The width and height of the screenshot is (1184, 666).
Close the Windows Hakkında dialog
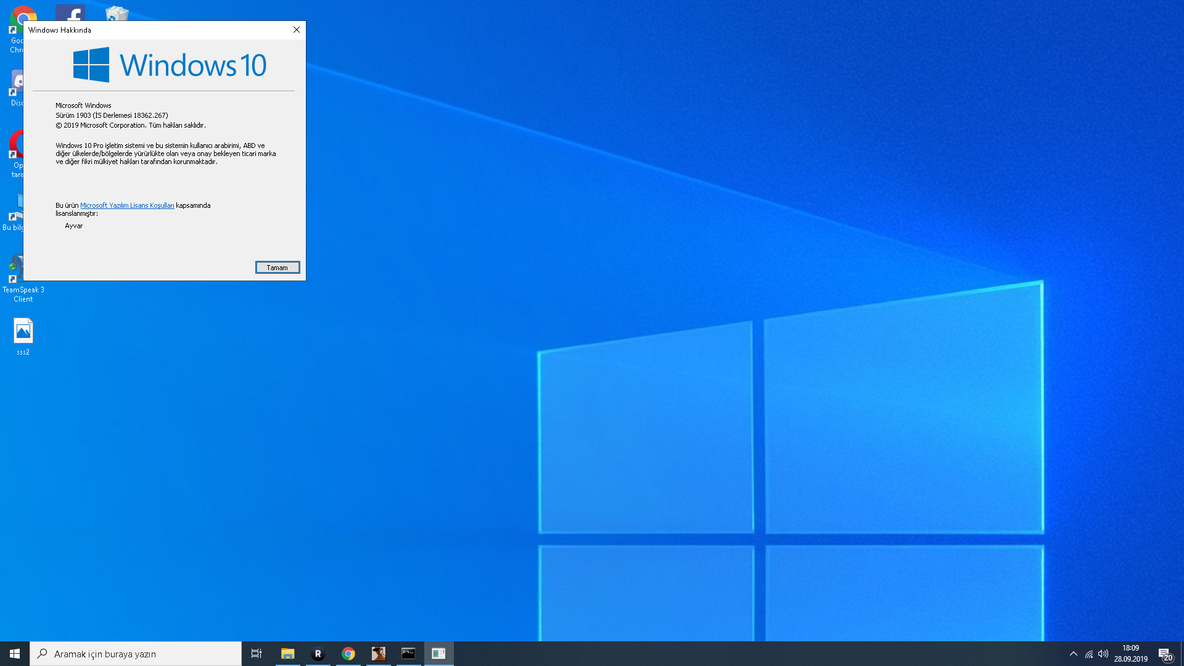[x=297, y=30]
